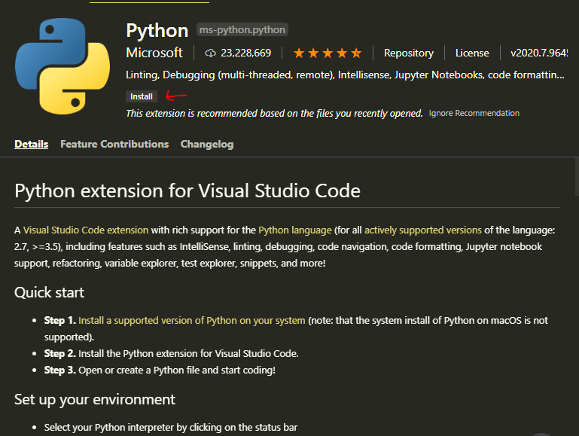The height and width of the screenshot is (436, 579).
Task: Open the Repository link
Action: [409, 53]
